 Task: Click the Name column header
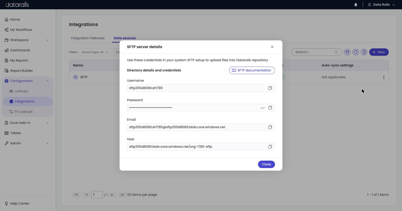(x=78, y=65)
